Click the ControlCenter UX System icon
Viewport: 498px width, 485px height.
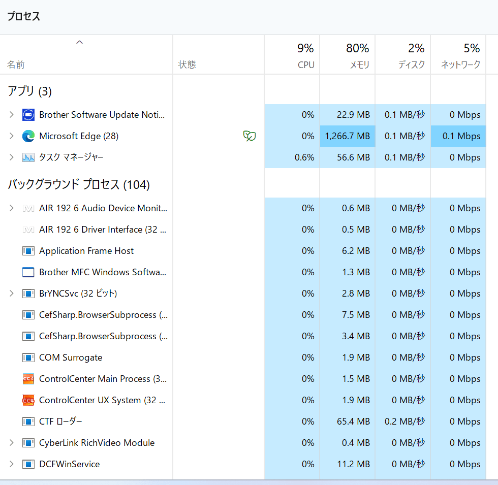pos(28,400)
